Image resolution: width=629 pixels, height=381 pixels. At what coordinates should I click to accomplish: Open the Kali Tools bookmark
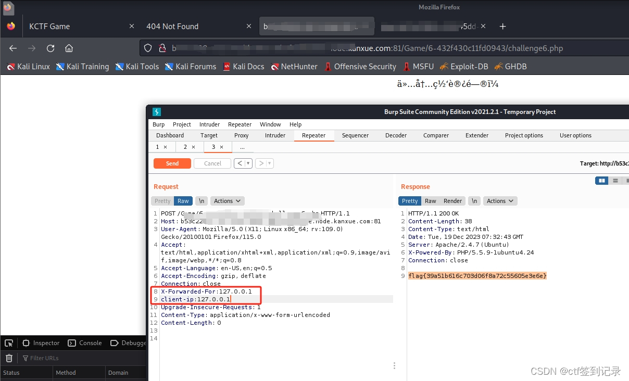(137, 67)
